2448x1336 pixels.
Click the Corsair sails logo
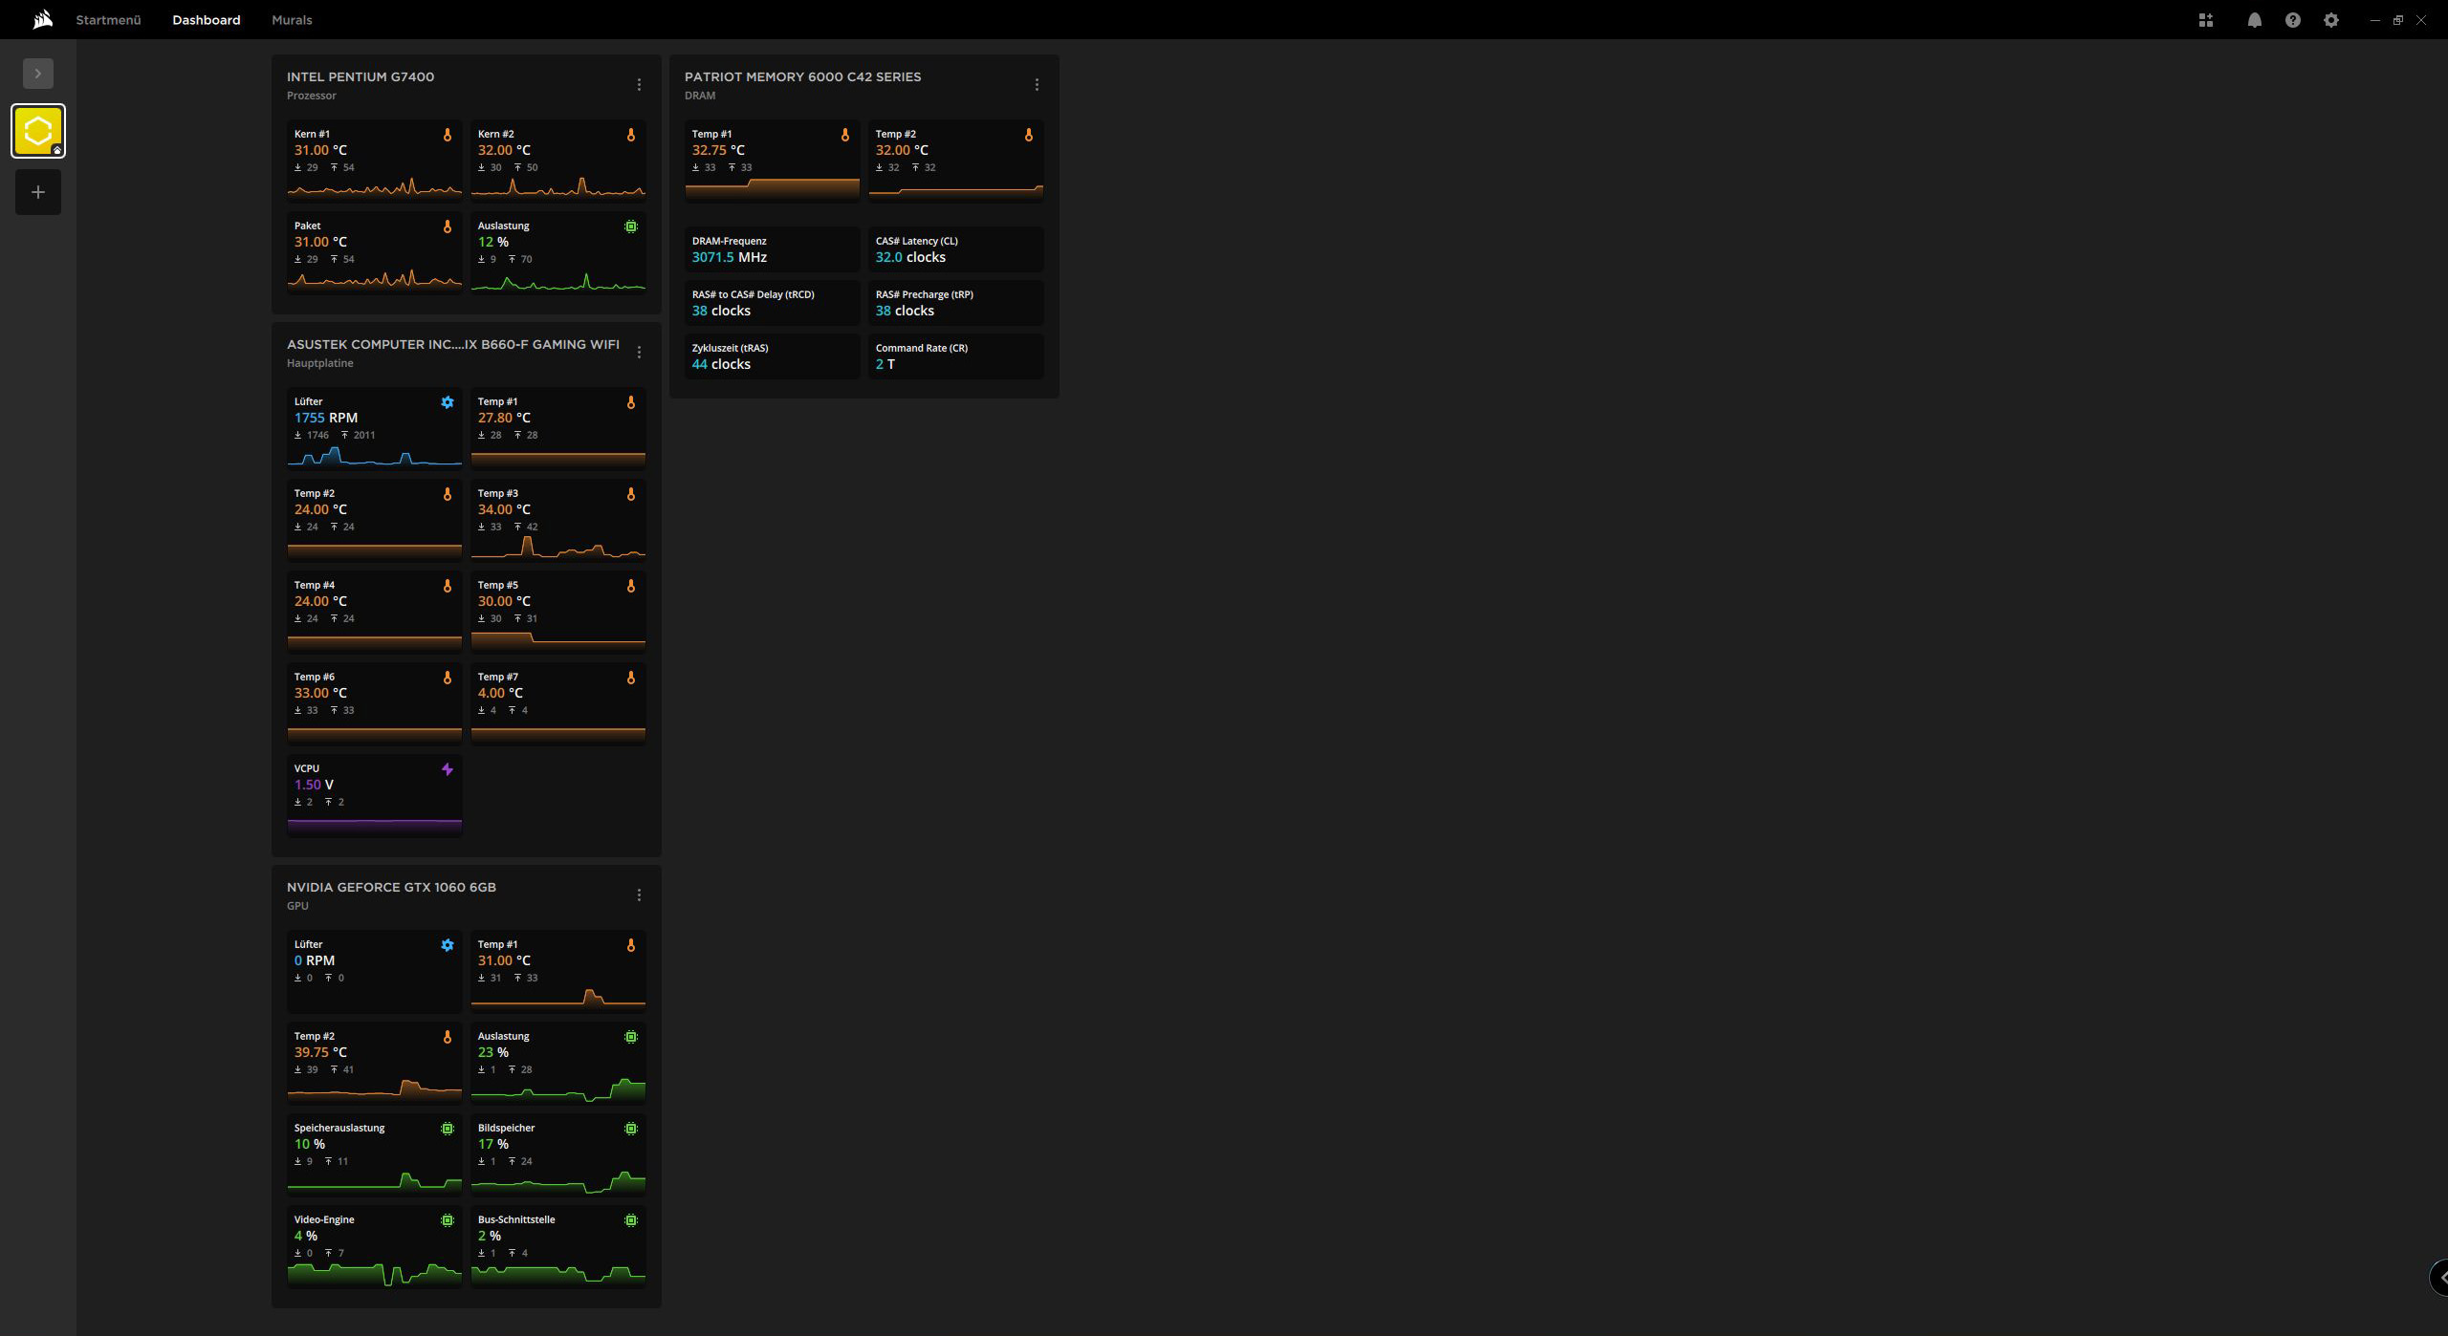[x=42, y=19]
